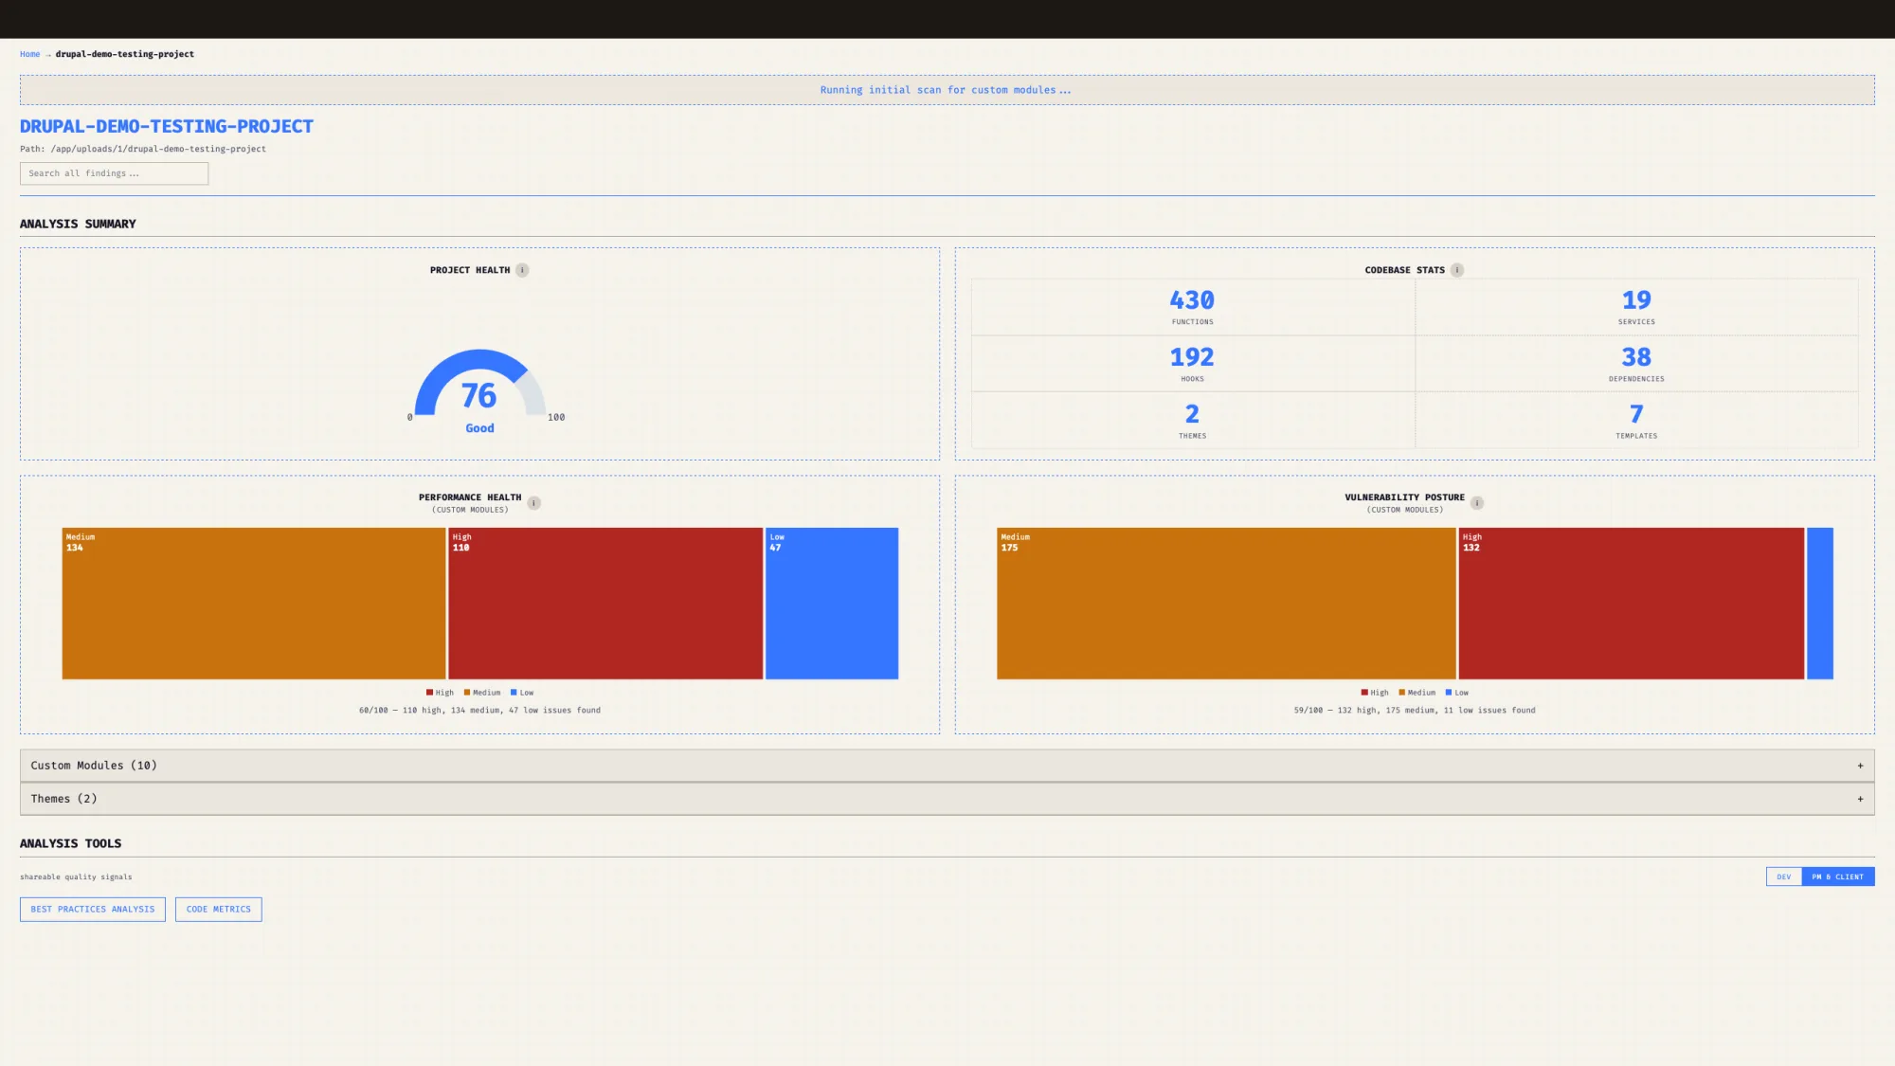Open Performance Health info icon

(534, 503)
